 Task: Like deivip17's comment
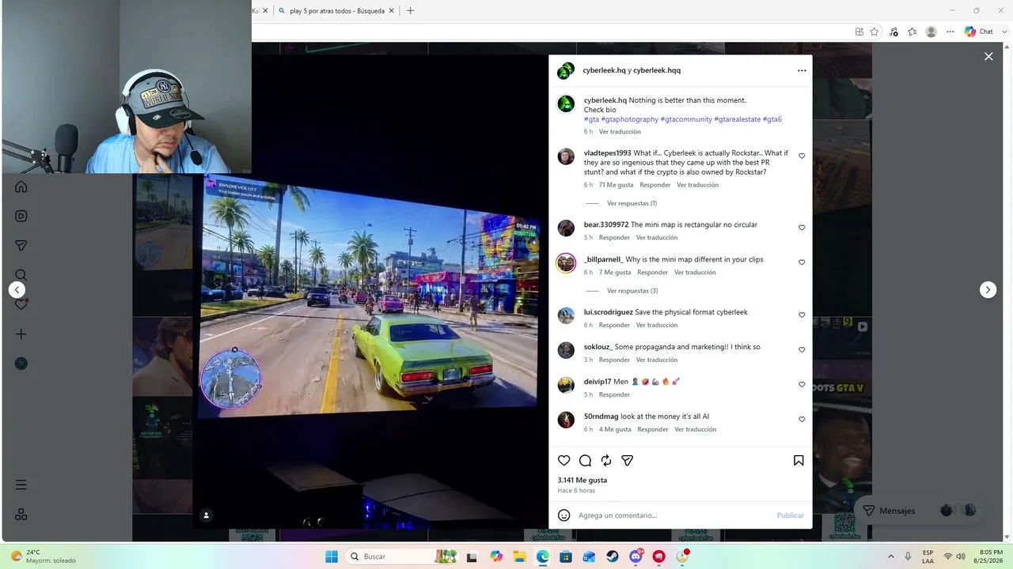point(802,385)
